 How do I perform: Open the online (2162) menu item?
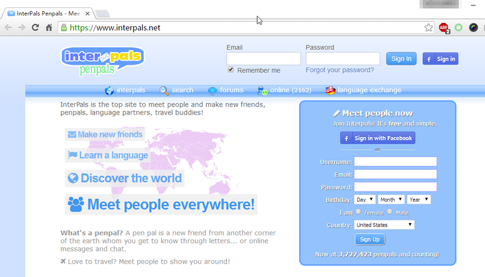(284, 90)
